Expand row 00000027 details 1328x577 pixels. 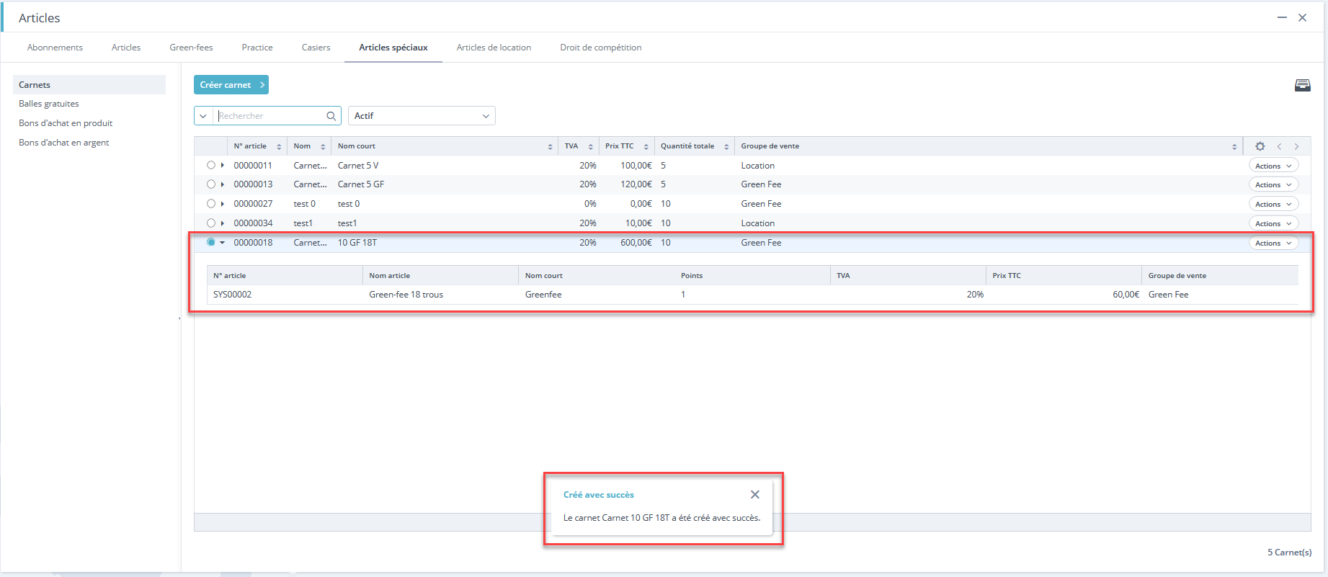click(223, 204)
